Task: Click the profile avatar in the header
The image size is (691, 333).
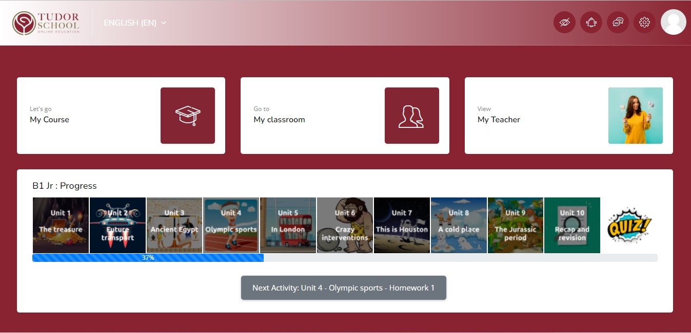Action: pyautogui.click(x=673, y=22)
